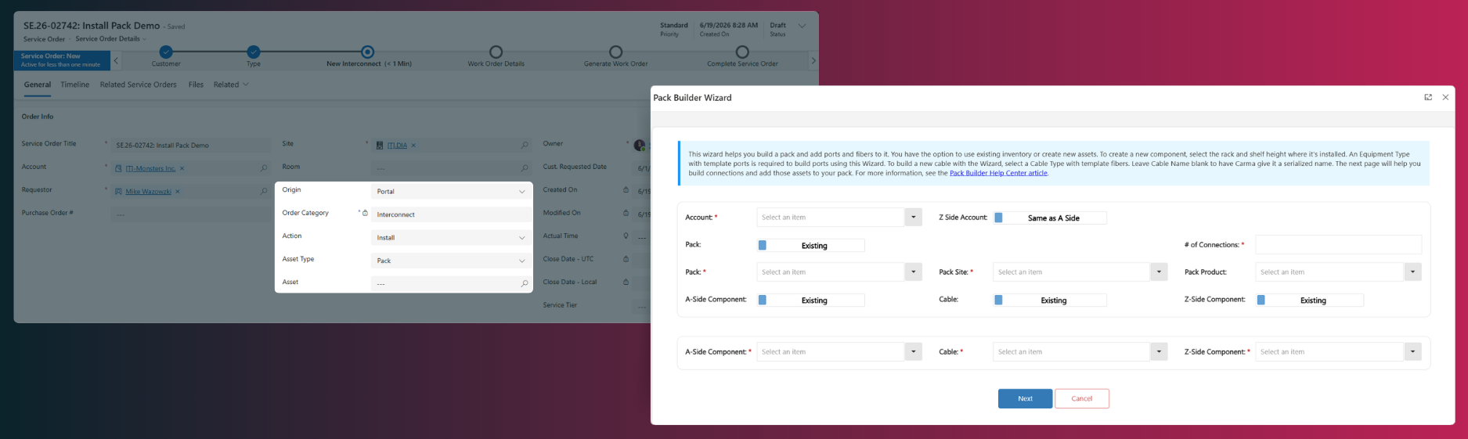Select the active New Interconnect stage circle
Image resolution: width=1468 pixels, height=439 pixels.
[369, 52]
